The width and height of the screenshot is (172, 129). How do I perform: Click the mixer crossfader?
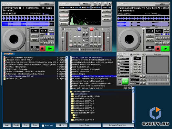coord(85,49)
